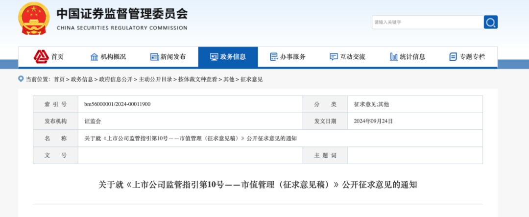Click the red logo icon beside 首页

pyautogui.click(x=41, y=57)
